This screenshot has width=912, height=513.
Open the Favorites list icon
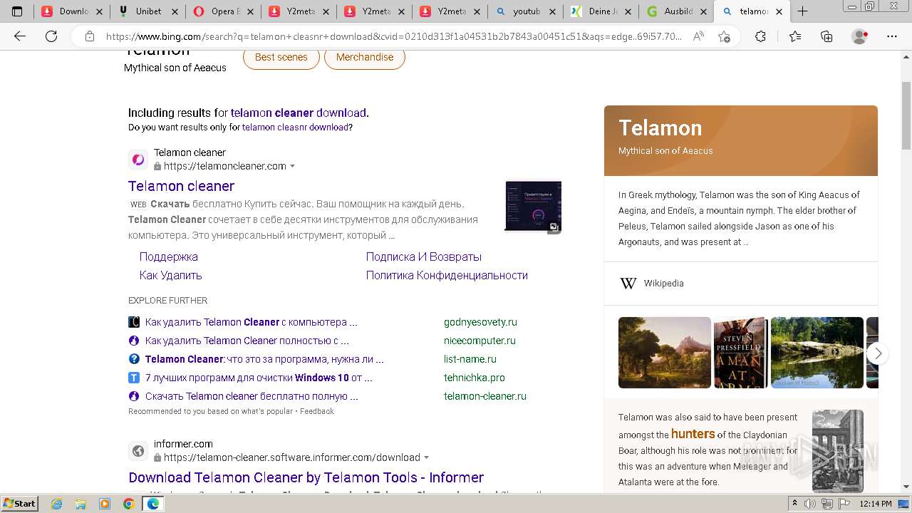click(x=795, y=36)
